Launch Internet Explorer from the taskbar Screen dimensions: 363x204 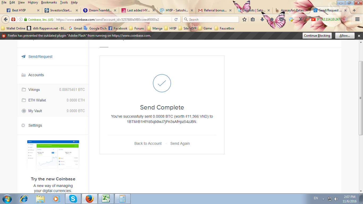[24, 199]
